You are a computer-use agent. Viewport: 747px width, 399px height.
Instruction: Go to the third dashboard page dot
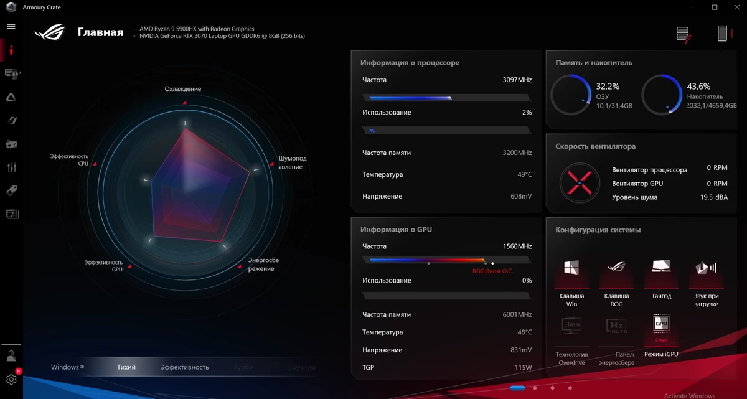point(552,388)
